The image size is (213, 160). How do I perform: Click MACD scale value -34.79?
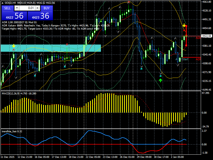click(x=205, y=126)
